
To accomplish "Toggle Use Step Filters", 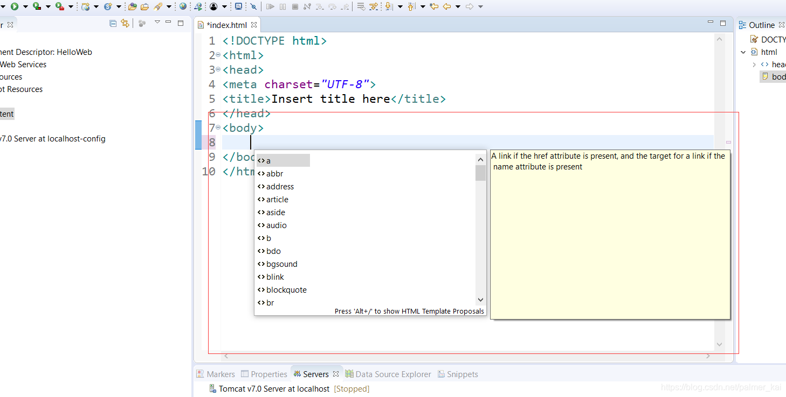I will click(x=374, y=6).
